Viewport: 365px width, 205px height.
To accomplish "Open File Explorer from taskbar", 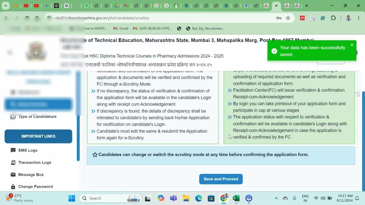I will click(186, 198).
